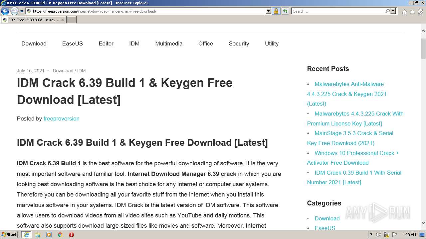Click the 4:20 AM system clock
Viewport: 426px width, 239px height.
click(x=409, y=235)
